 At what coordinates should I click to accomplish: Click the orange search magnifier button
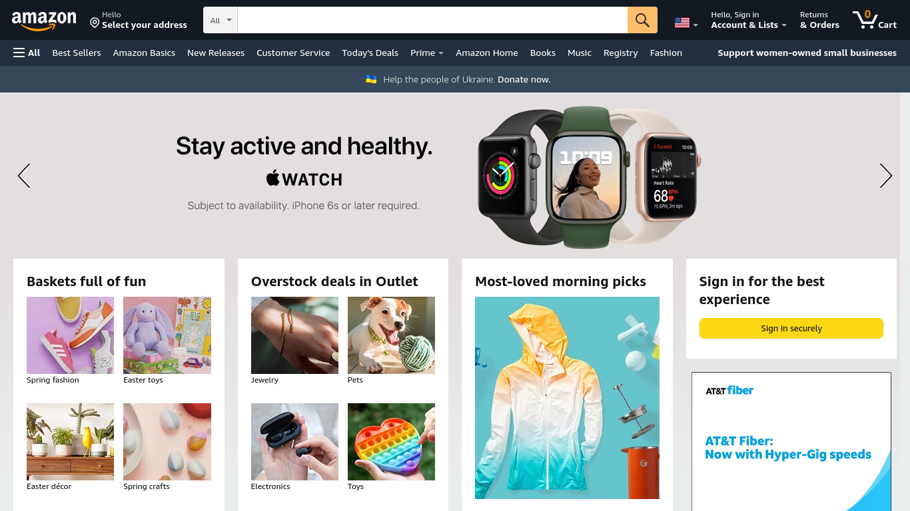pyautogui.click(x=642, y=20)
